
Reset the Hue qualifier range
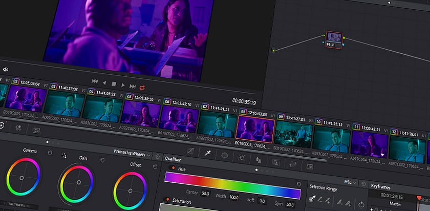pos(299,184)
